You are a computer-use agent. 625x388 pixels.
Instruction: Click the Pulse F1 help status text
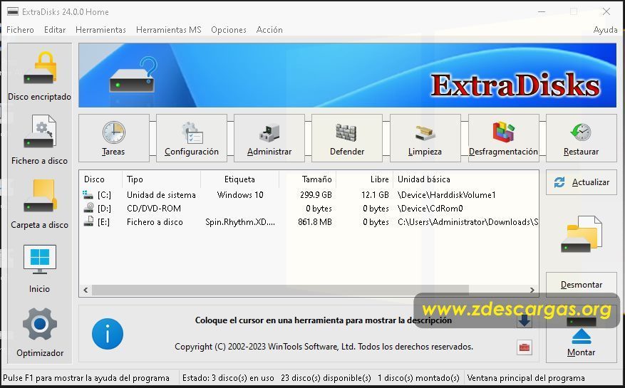(x=86, y=377)
